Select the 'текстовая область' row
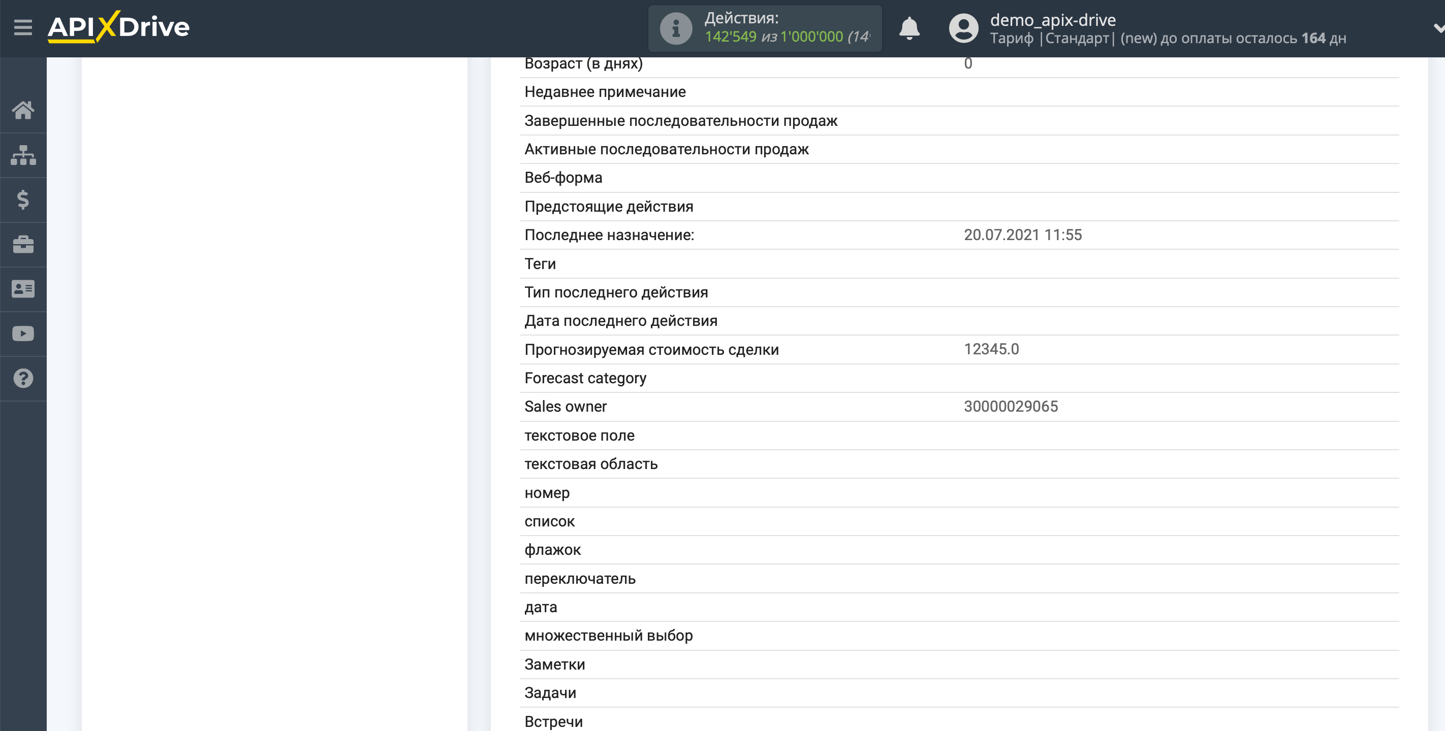 (959, 464)
